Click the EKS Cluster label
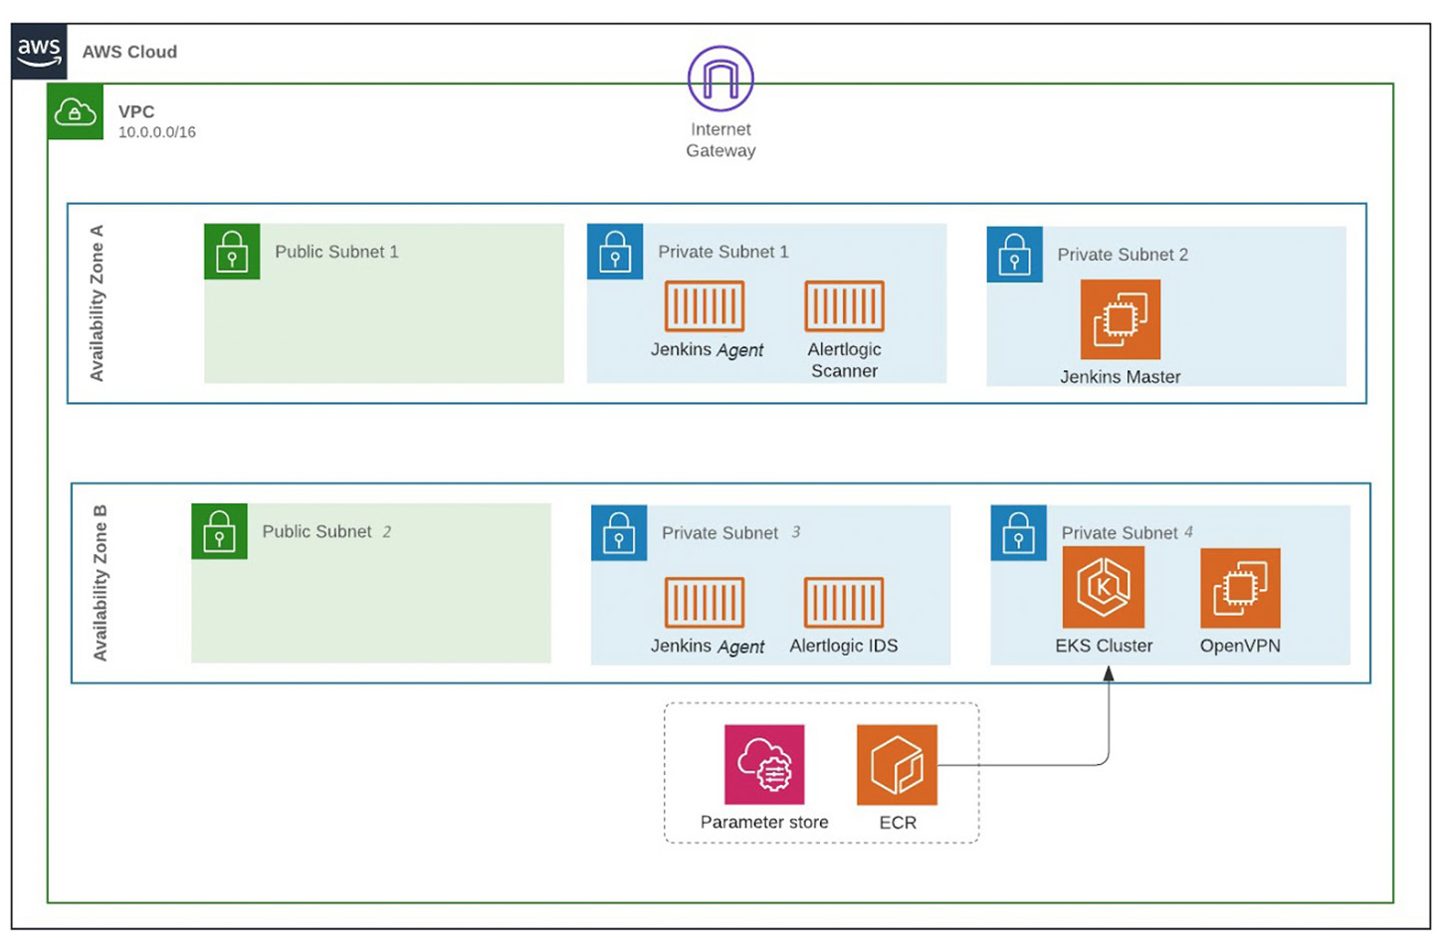 click(1104, 646)
